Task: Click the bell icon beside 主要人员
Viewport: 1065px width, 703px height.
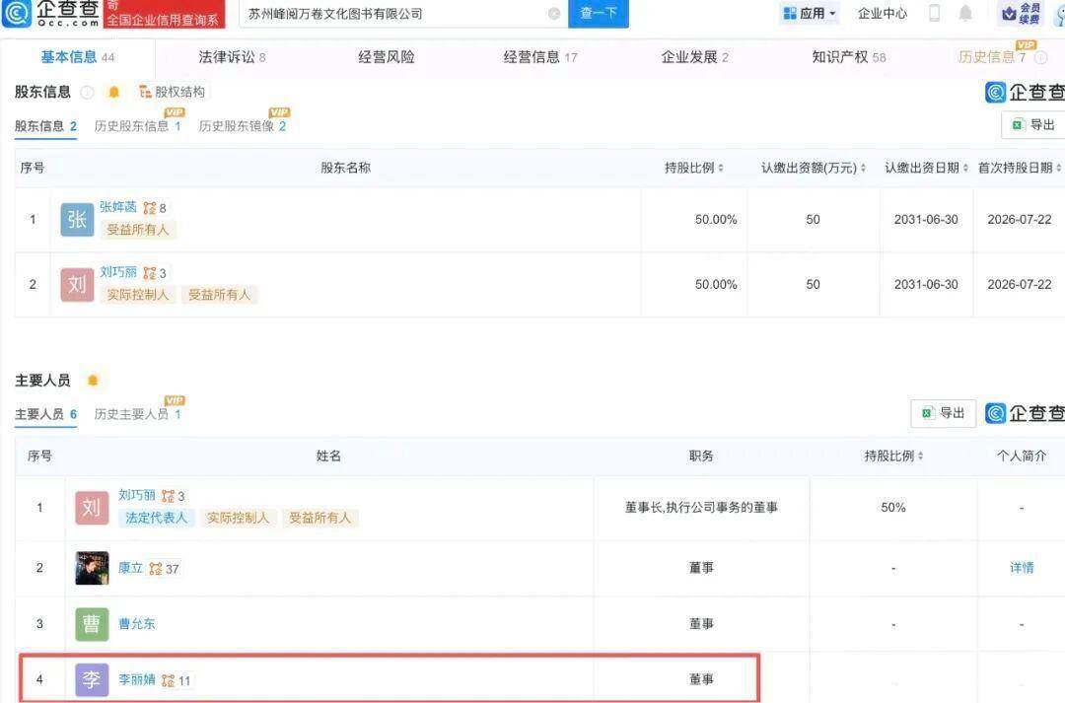Action: [x=93, y=381]
